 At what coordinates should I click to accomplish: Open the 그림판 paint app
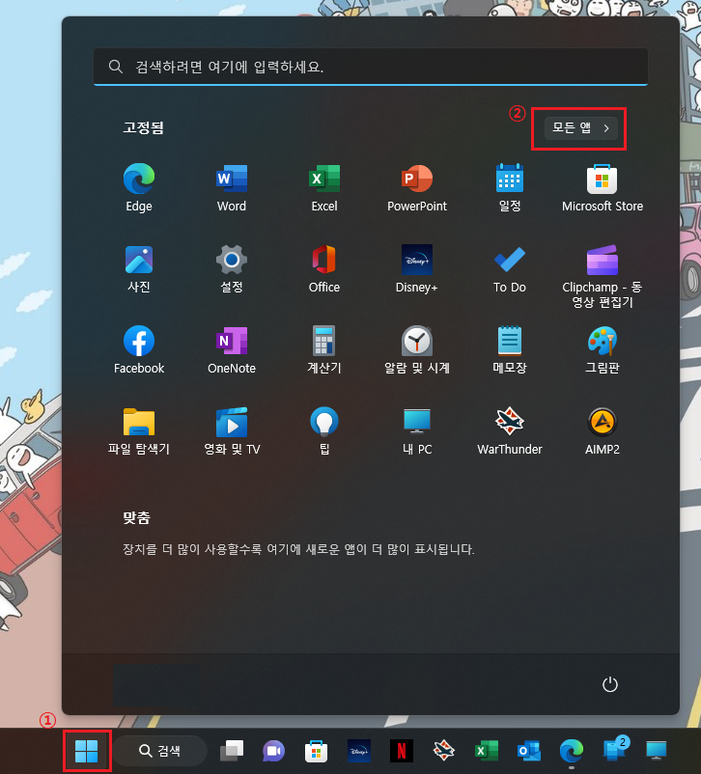pos(603,350)
